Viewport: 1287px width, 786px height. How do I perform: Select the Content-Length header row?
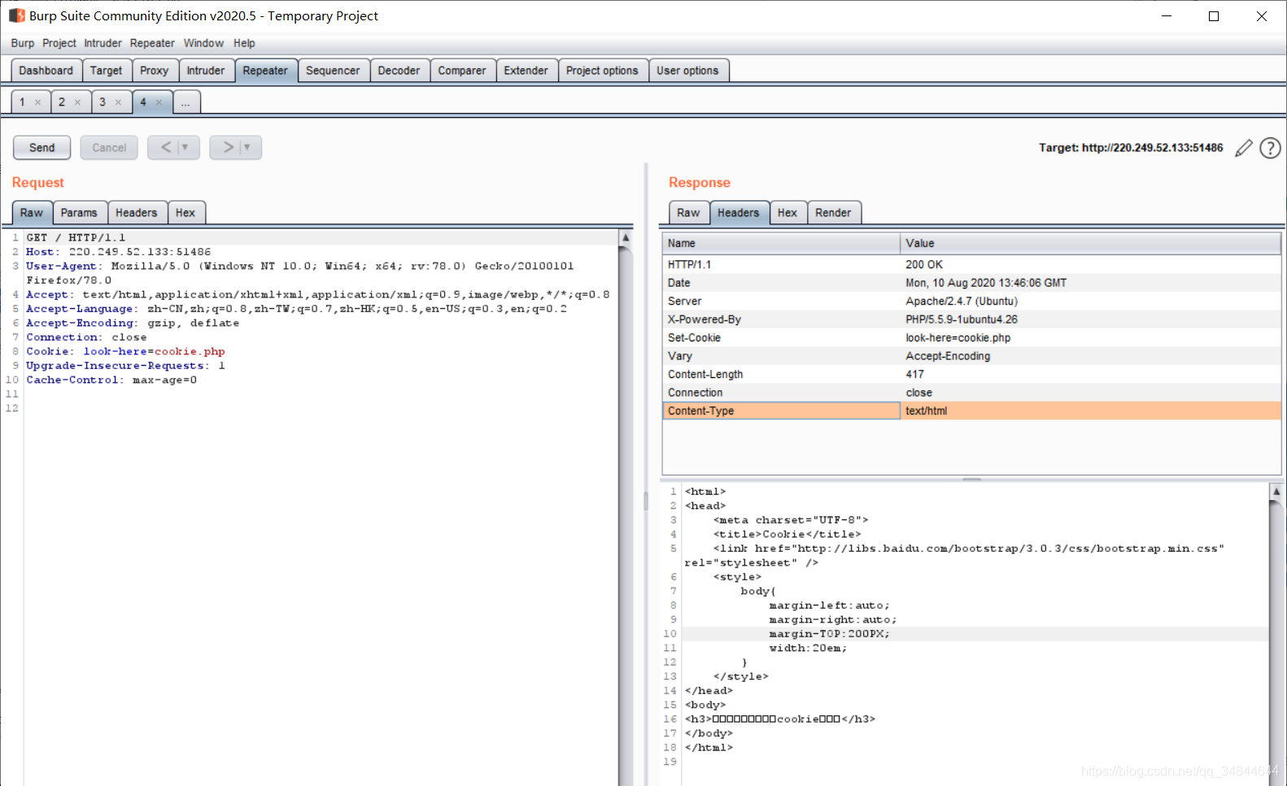tap(971, 375)
